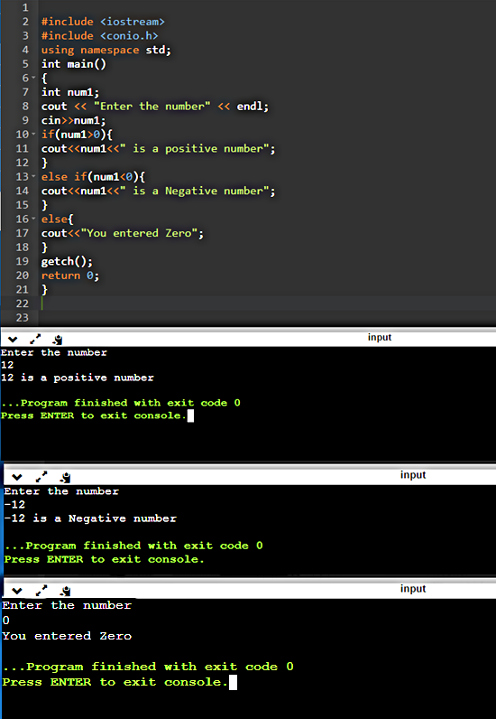
Task: Collapse the console showing 'You entered Zero' with its chevron
Action: tap(17, 591)
